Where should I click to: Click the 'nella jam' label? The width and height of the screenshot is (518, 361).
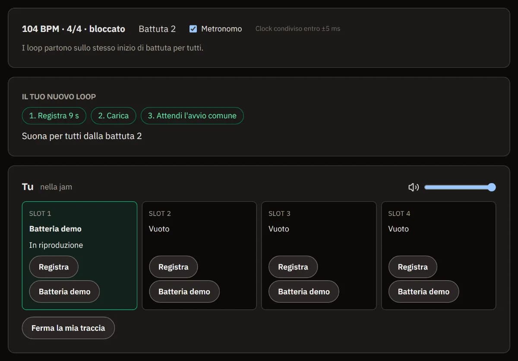[56, 187]
